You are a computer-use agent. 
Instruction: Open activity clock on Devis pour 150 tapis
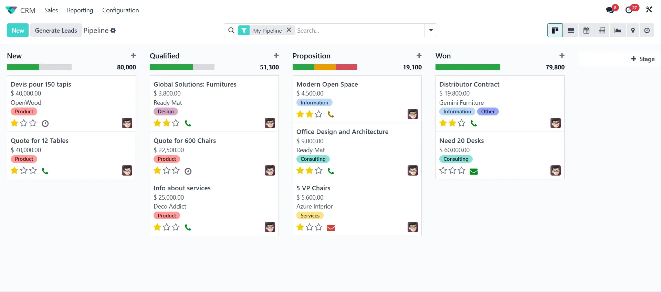tap(45, 123)
